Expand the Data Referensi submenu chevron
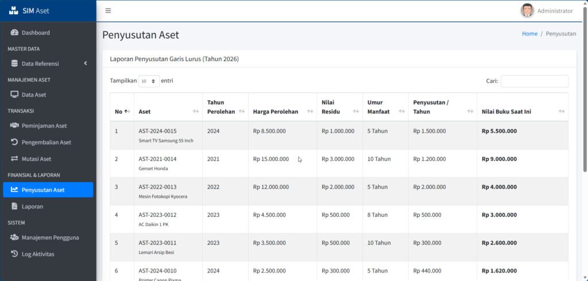This screenshot has height=281, width=588. [x=86, y=64]
